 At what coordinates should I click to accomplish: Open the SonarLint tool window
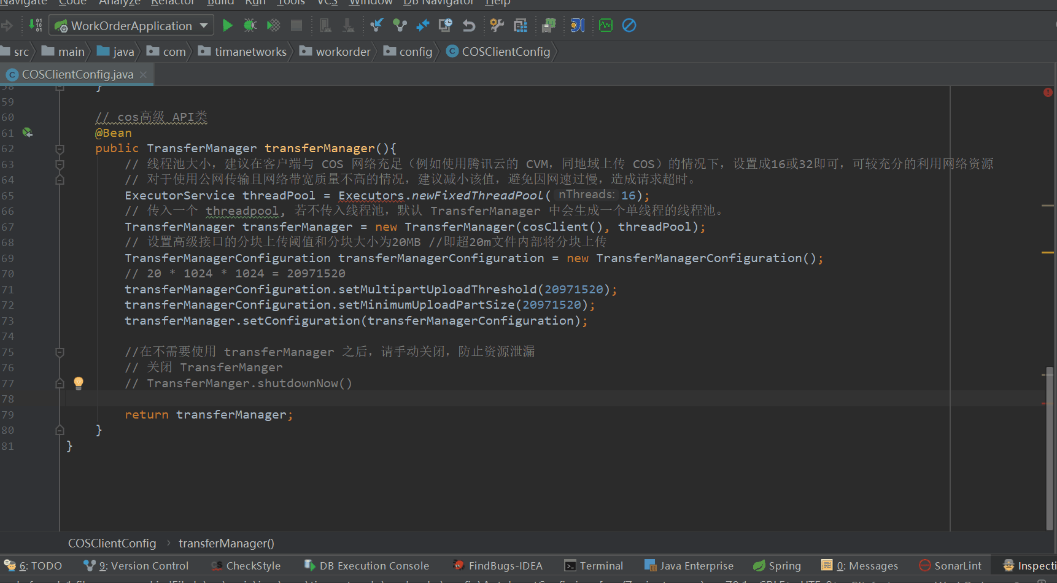(950, 566)
